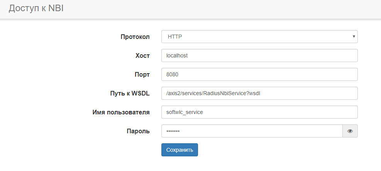Click the Порт label
381x171 pixels.
click(x=141, y=74)
